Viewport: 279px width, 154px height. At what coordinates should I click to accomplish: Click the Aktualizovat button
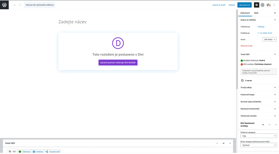tap(244, 5)
